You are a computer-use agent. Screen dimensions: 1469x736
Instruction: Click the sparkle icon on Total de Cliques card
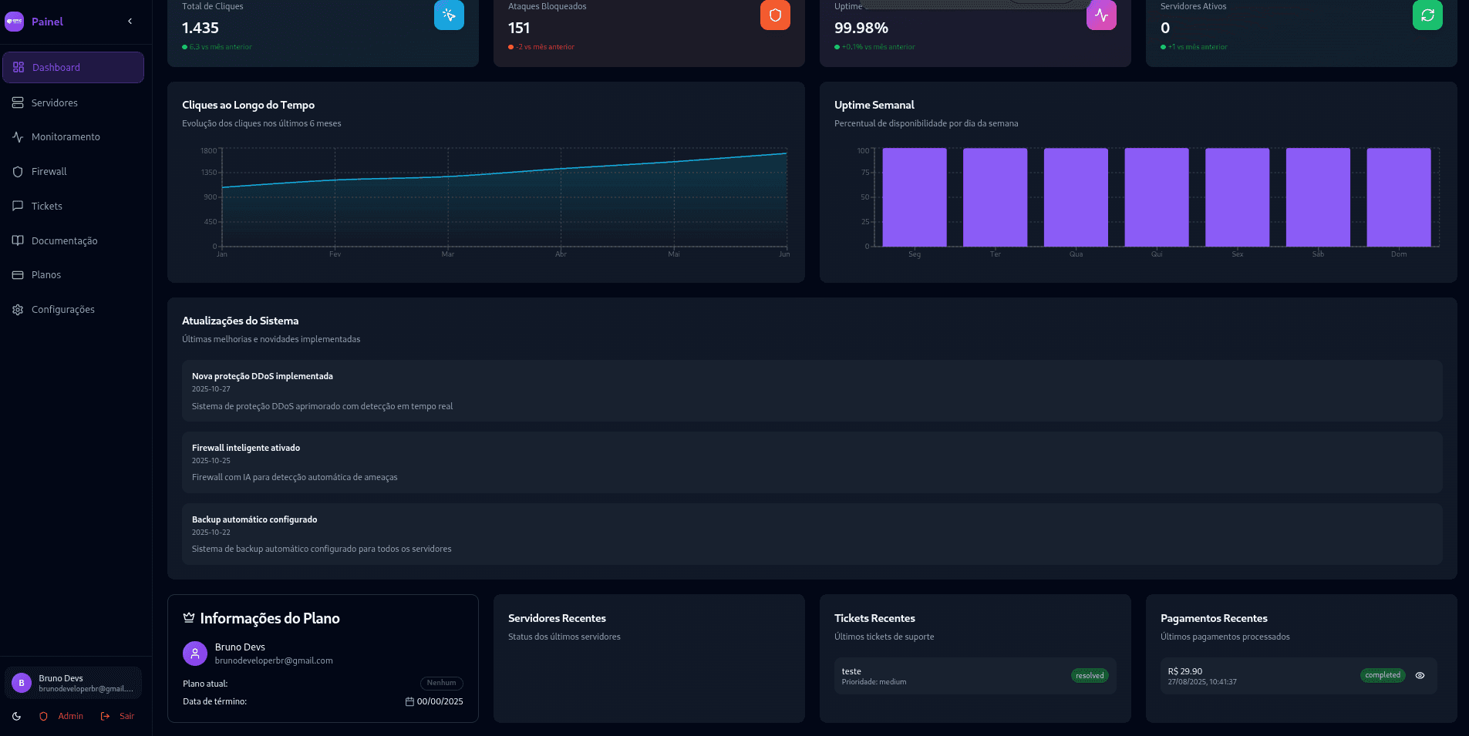(x=449, y=15)
